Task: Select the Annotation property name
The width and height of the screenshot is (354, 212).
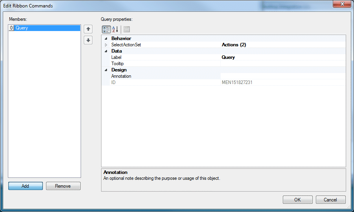Action: 121,76
